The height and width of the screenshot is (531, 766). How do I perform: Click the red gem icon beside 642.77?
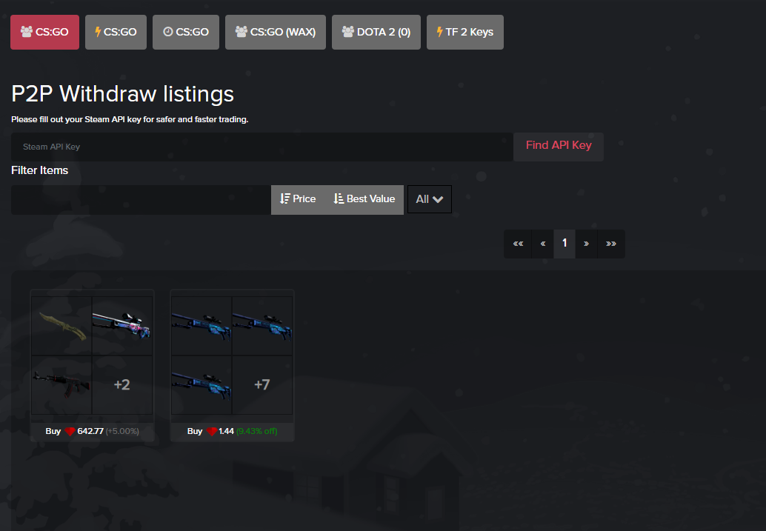pos(70,431)
